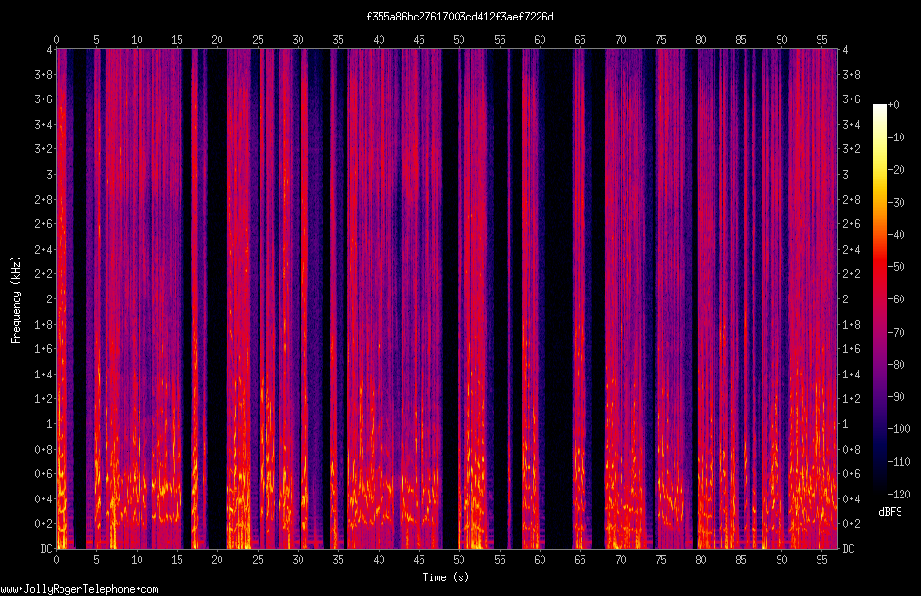Screen dimensions: 921x596
Task: Click 'DC' on the left frequency axis
Action: (47, 549)
